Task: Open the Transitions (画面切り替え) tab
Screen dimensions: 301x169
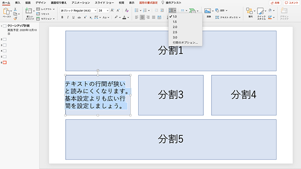Action: coord(58,3)
